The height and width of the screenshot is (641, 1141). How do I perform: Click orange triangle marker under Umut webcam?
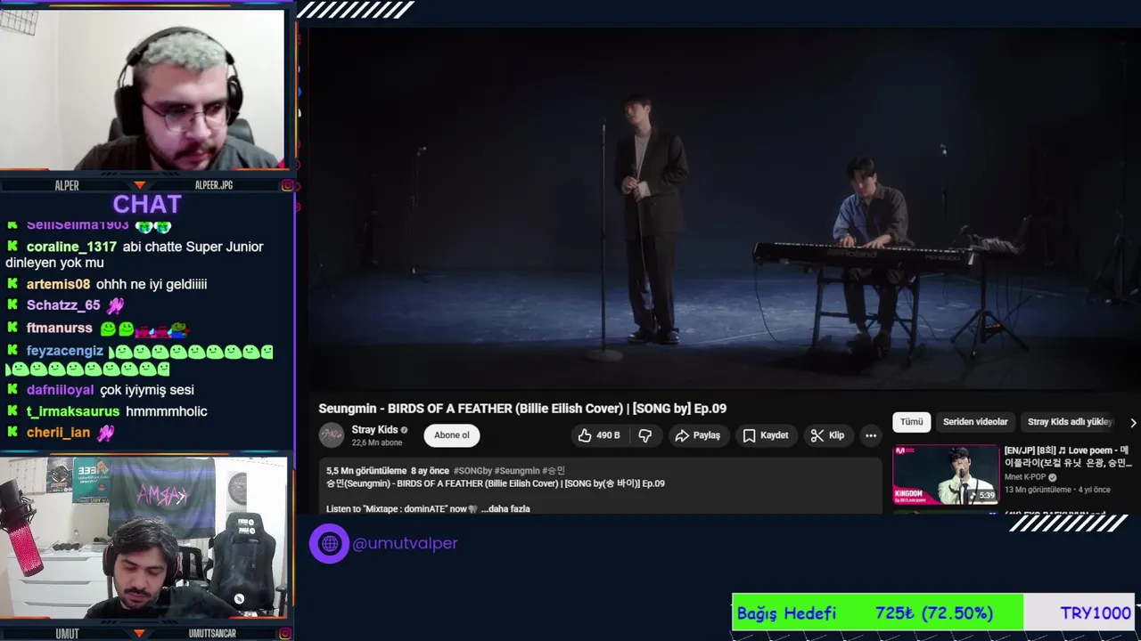(139, 634)
